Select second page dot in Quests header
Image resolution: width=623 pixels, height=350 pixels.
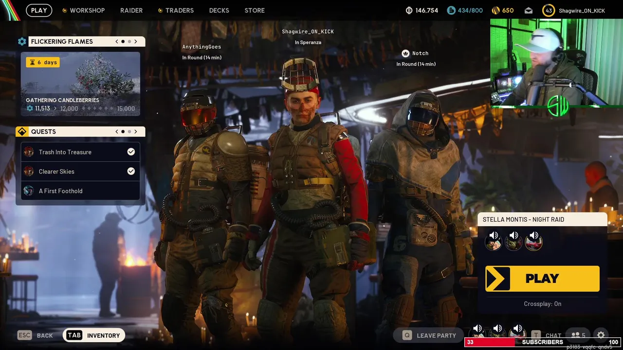(x=129, y=131)
